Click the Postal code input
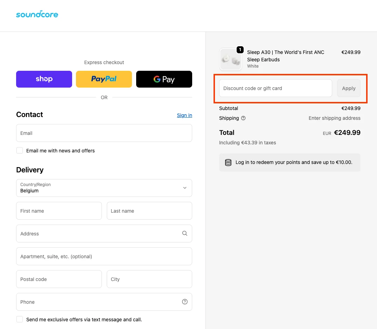This screenshot has height=329, width=377. tap(59, 279)
